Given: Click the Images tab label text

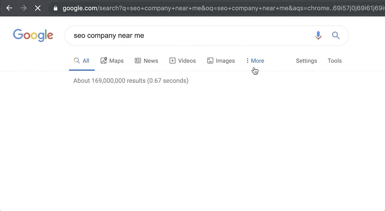Looking at the screenshot, I should point(225,61).
